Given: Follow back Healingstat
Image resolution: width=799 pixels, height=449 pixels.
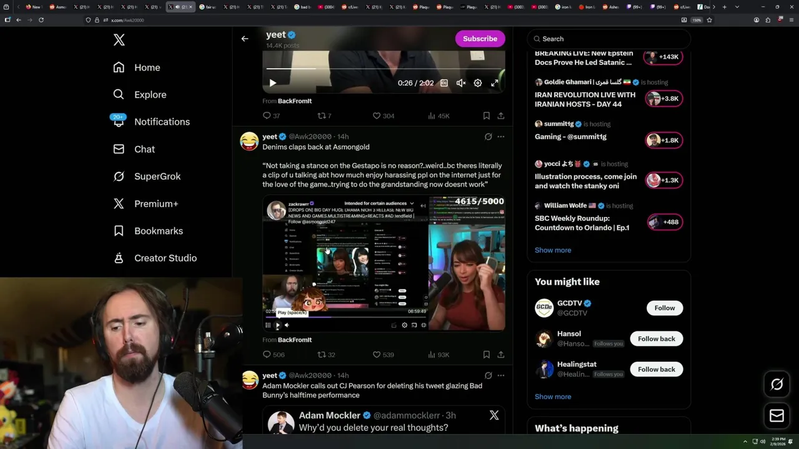Looking at the screenshot, I should pos(656,369).
